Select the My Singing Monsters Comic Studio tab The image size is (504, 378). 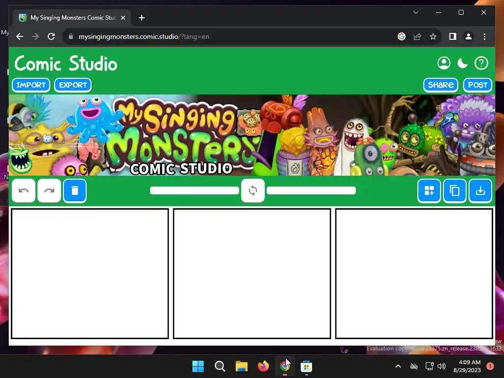click(x=72, y=18)
